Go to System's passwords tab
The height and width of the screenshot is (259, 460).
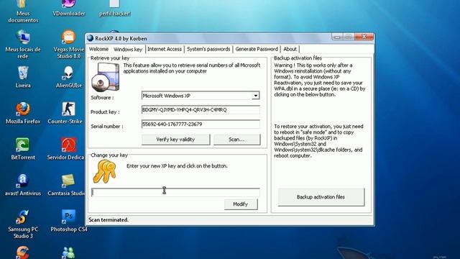click(x=208, y=49)
